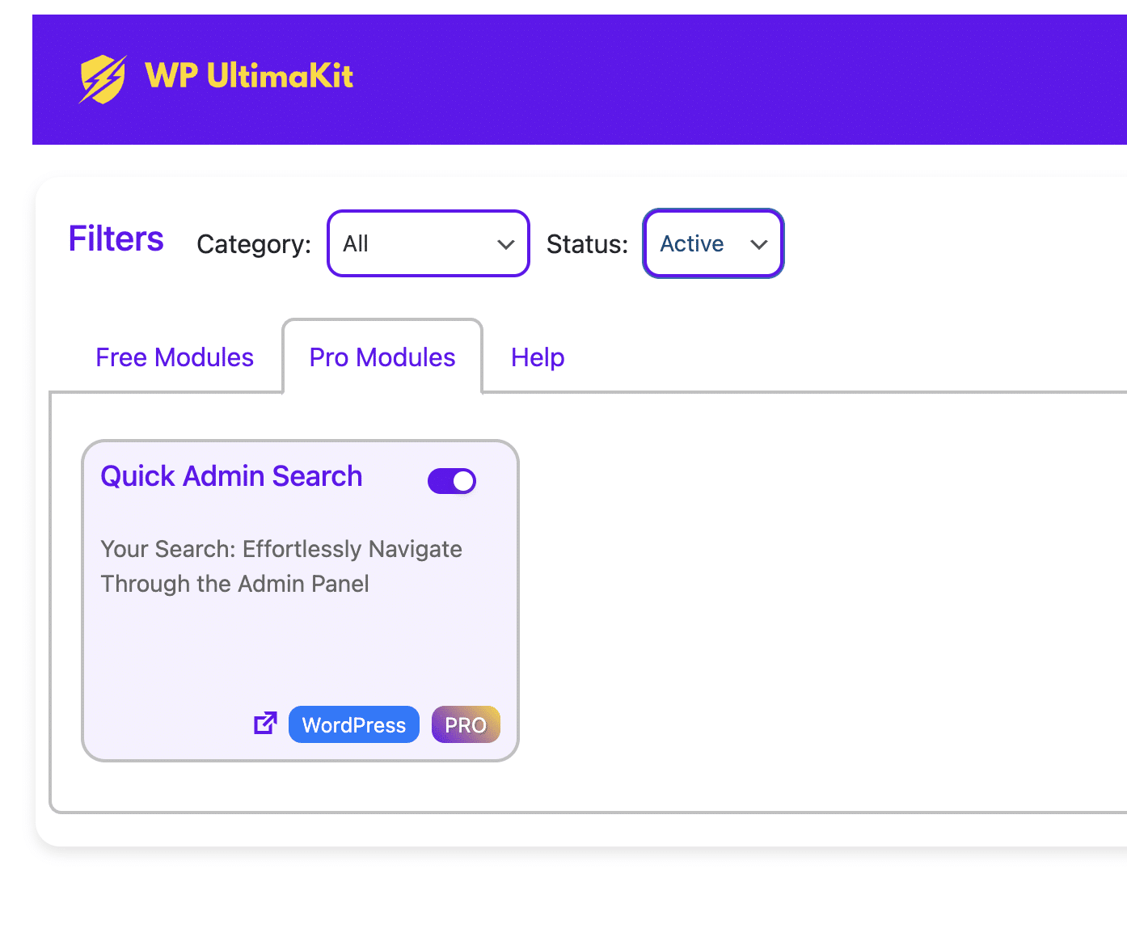
Task: Click the Quick Admin Search module heading
Action: pos(231,476)
